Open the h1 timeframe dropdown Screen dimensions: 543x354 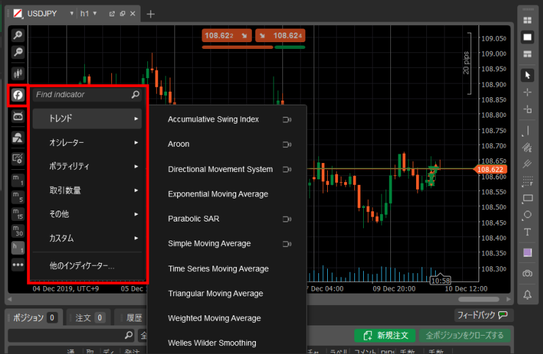pos(94,14)
